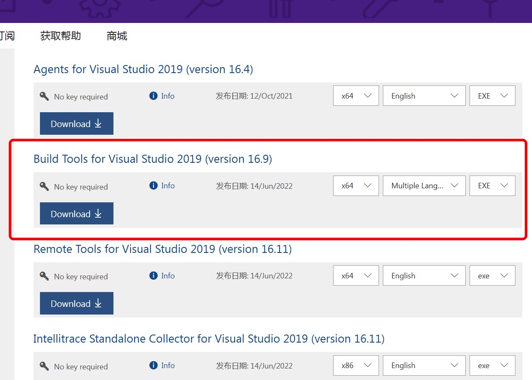Click title Intellitrace Standalone Collector for Visual Studio 2019
Screen dimensions: 532x380
(x=209, y=339)
